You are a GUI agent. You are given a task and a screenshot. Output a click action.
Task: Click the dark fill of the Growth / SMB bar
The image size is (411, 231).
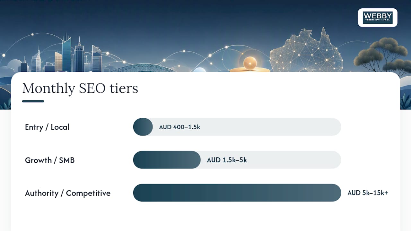pos(167,160)
